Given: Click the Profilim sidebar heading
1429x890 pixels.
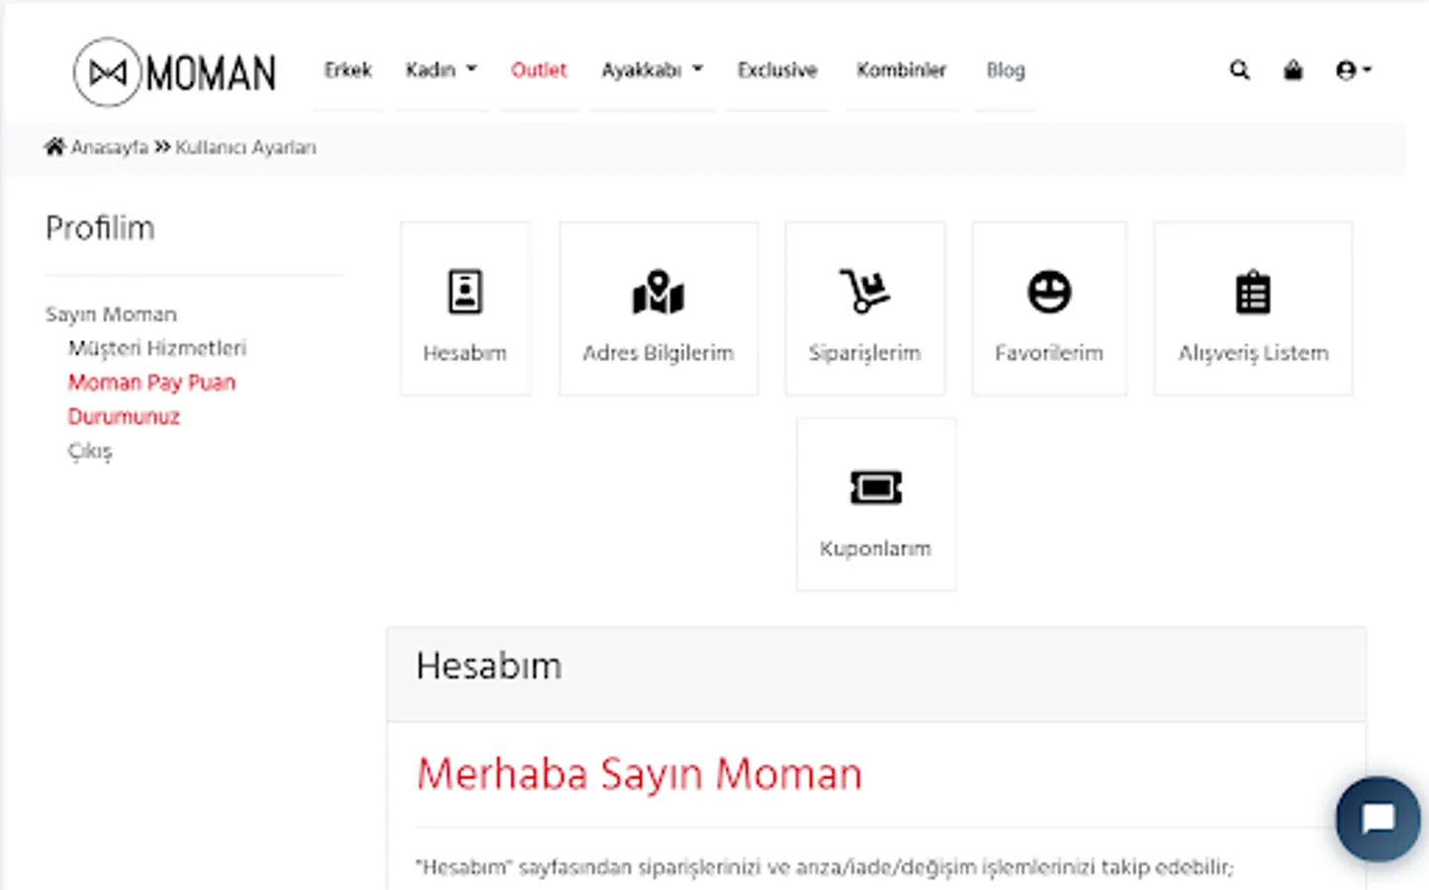Looking at the screenshot, I should pyautogui.click(x=100, y=228).
